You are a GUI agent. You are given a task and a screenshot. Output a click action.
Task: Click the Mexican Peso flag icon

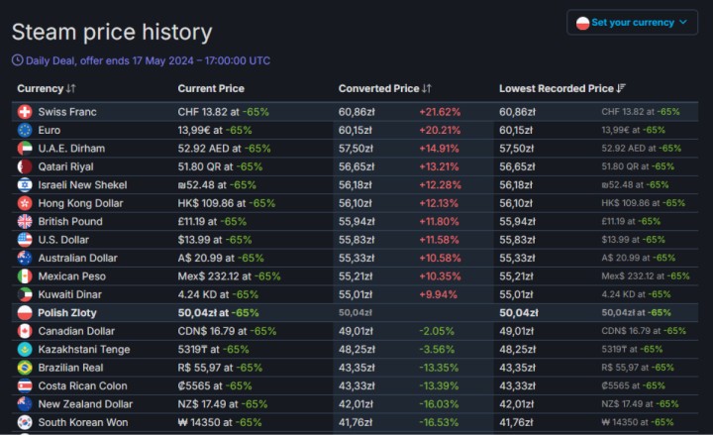(x=25, y=276)
